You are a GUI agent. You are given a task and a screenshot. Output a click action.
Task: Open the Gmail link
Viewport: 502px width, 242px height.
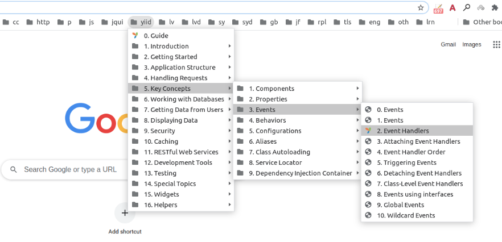[x=448, y=44]
